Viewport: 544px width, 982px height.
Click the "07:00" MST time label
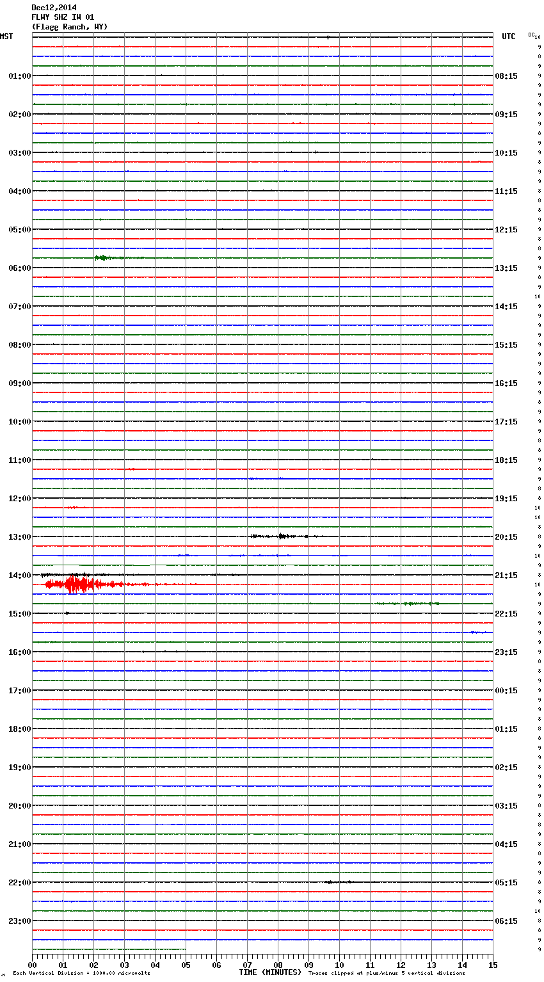tap(20, 307)
